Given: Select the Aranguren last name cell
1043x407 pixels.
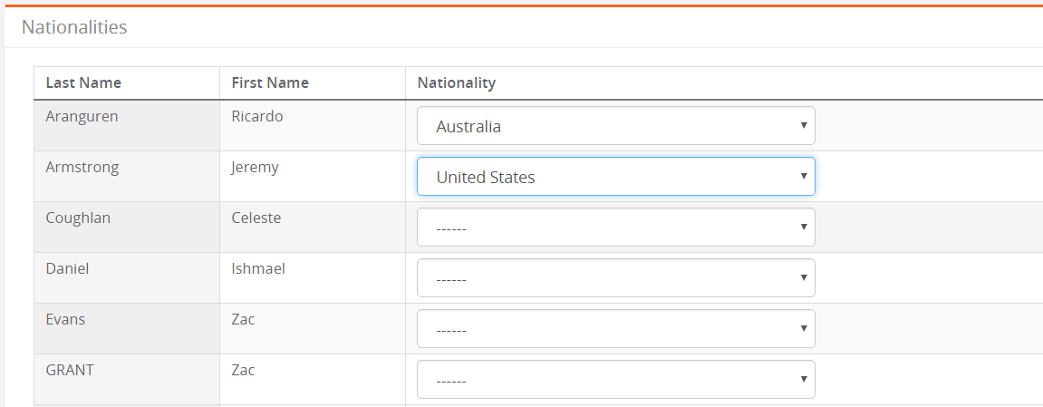Looking at the screenshot, I should pyautogui.click(x=126, y=126).
